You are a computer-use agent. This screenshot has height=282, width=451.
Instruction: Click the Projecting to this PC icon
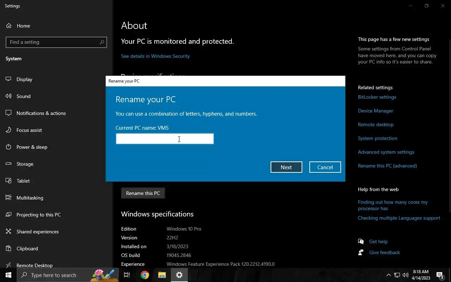pos(8,215)
